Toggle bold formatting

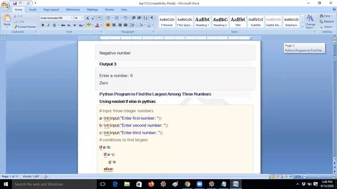point(43,25)
